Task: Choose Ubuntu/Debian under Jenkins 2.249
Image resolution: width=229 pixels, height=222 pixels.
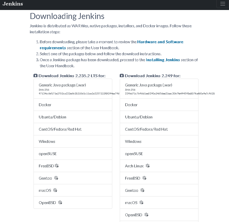Action: click(159, 117)
